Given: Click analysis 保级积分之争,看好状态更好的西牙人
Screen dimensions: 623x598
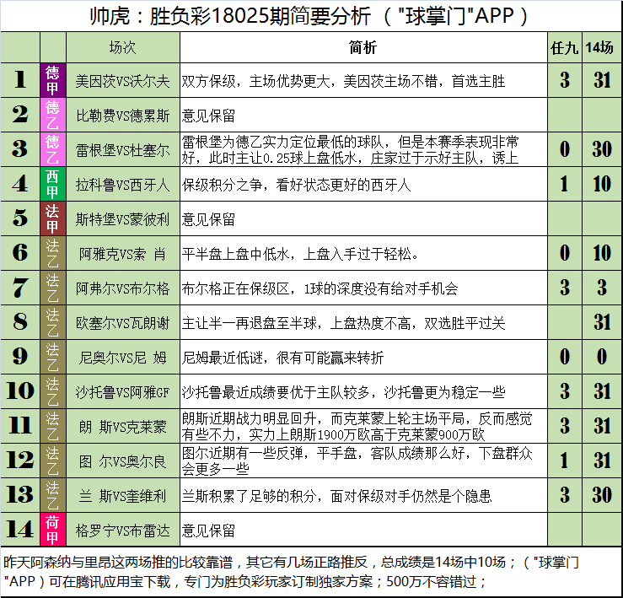Looking at the screenshot, I should point(297,186).
